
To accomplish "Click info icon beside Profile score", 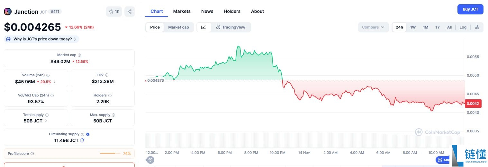I will (x=32, y=154).
